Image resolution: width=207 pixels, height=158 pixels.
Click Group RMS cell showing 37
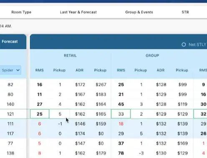(x=121, y=143)
